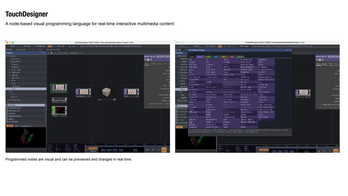Select ImageFilters in left Palette tree

pos(16,61)
